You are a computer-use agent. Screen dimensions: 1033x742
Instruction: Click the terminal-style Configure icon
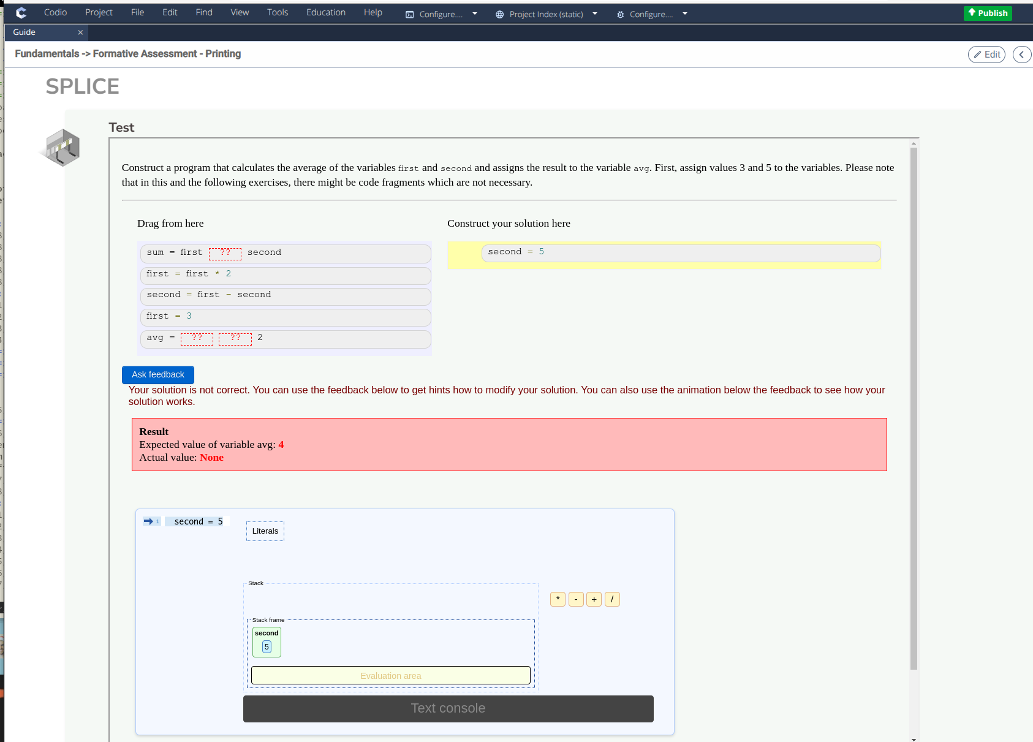coord(409,13)
